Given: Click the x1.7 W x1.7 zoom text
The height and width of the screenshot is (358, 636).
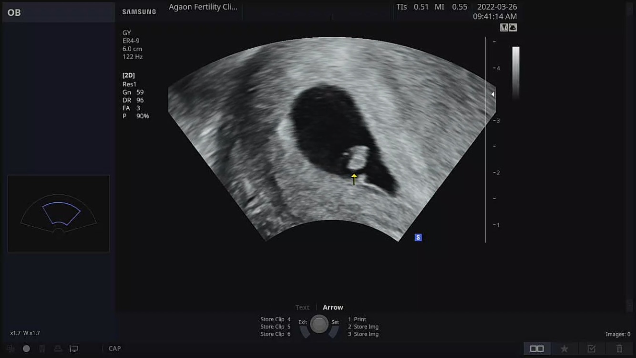Looking at the screenshot, I should click(25, 333).
